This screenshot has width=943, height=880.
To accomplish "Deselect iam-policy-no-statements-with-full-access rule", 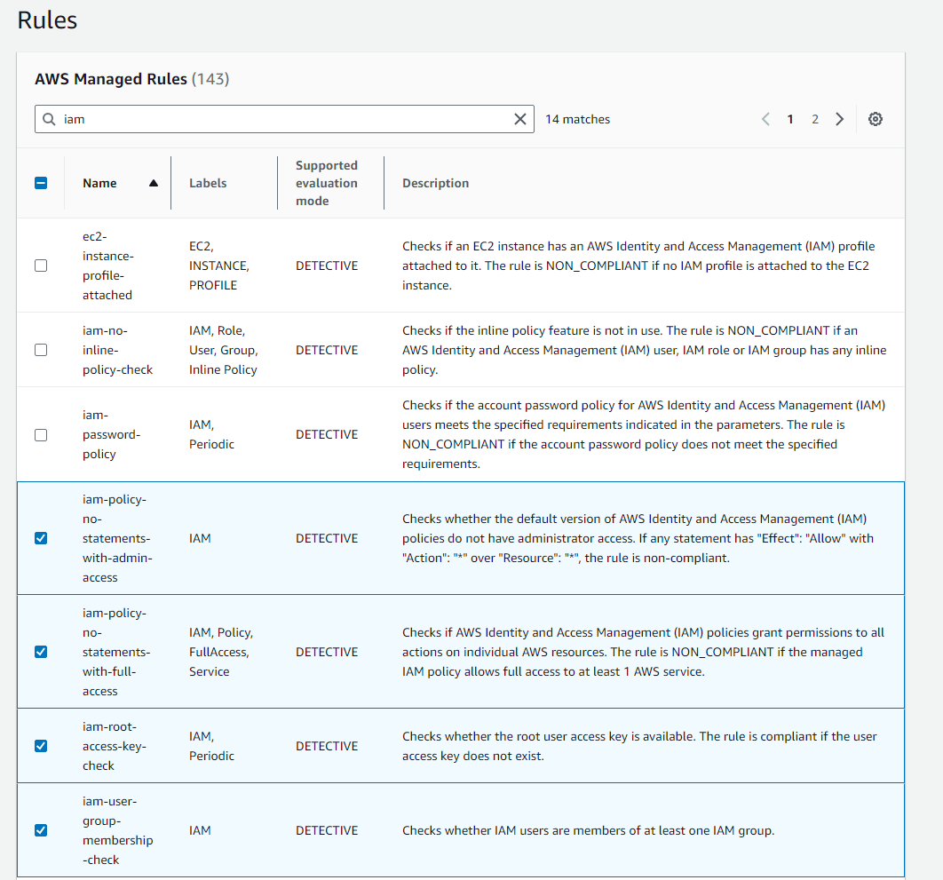I will pos(41,652).
